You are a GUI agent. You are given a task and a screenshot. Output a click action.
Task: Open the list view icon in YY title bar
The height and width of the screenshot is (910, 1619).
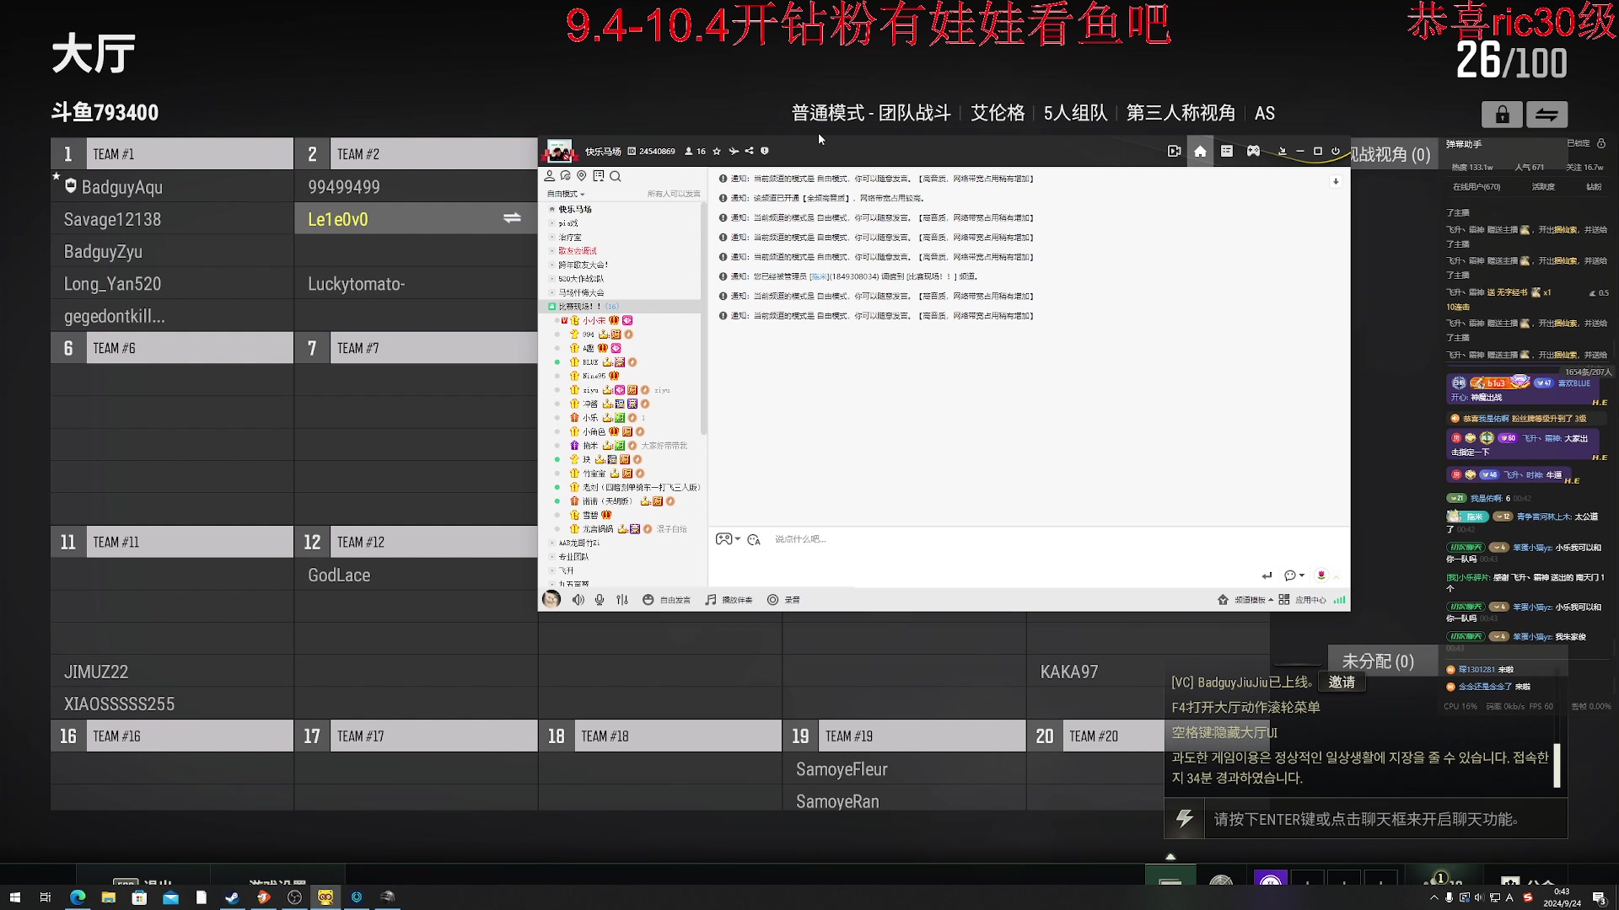click(x=1227, y=151)
